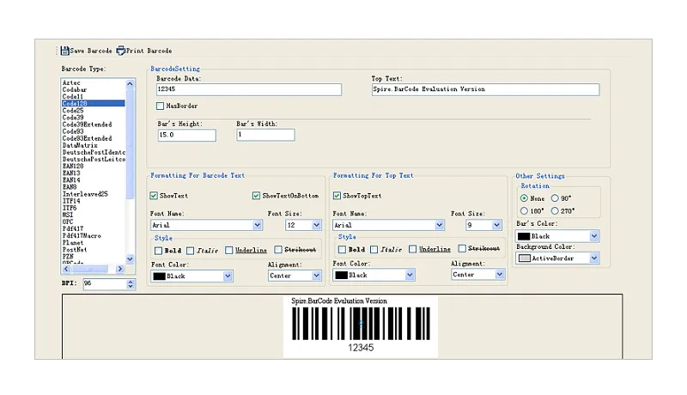Select Pdf417 barcode type
687x395 pixels.
point(94,228)
